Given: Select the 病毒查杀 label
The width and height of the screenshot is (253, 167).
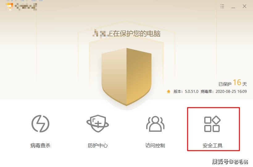Looking at the screenshot, I should pyautogui.click(x=40, y=145).
